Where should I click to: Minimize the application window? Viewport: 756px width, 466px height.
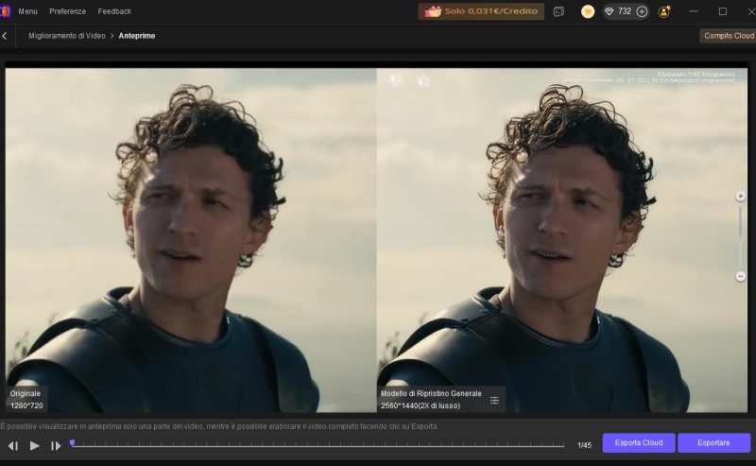tap(694, 11)
